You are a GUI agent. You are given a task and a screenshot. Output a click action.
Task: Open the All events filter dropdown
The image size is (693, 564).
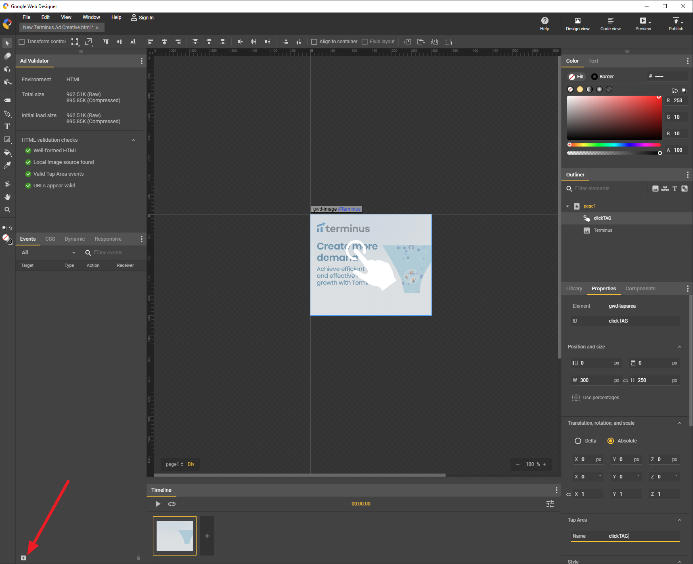coord(48,253)
